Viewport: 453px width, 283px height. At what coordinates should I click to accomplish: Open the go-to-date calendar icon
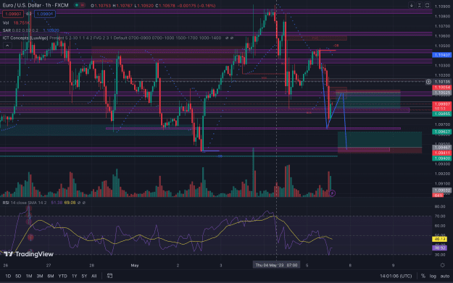click(109, 276)
